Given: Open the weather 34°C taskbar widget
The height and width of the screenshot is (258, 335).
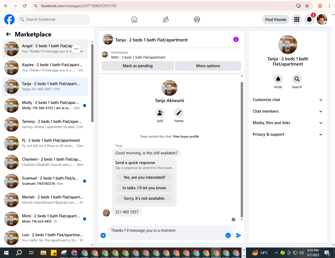Looking at the screenshot, I should [260, 253].
